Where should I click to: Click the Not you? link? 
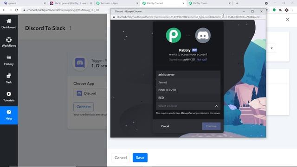pos(202,59)
